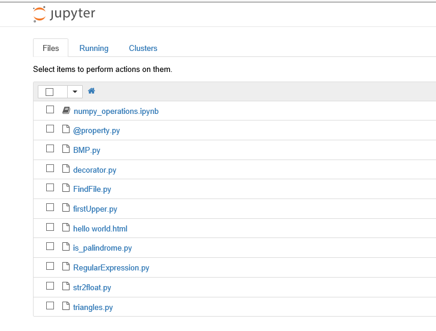Select the str2float.py checkbox
Image resolution: width=436 pixels, height=331 pixels.
[x=50, y=285]
